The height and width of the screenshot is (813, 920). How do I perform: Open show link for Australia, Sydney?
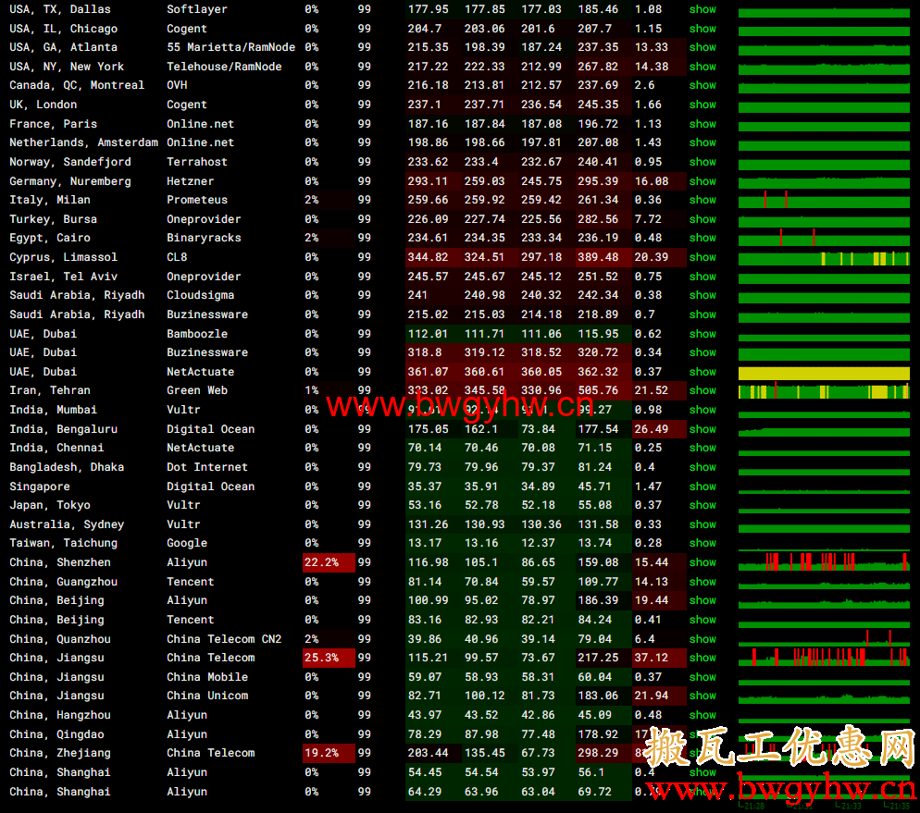[702, 525]
